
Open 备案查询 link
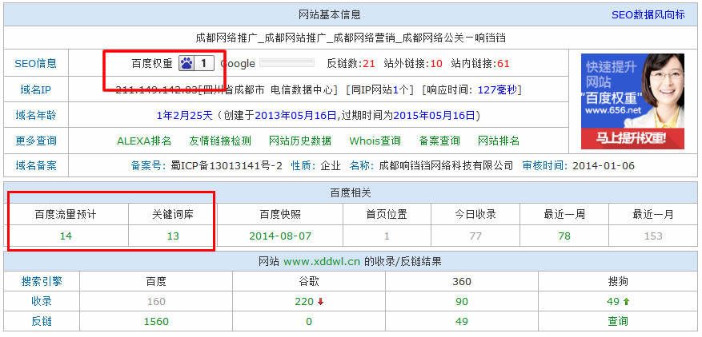[439, 141]
